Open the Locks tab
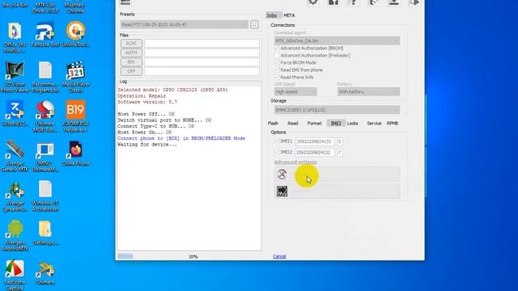 (x=353, y=124)
